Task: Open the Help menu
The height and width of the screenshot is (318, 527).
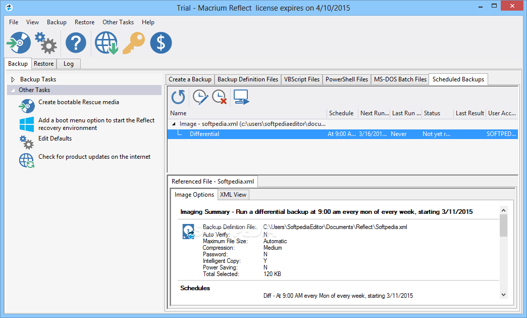Action: (x=148, y=22)
